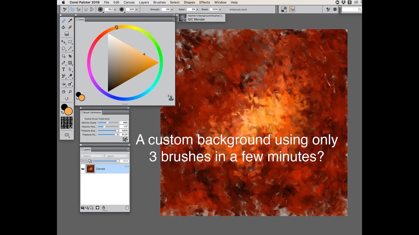Open the Layers panel options menu

tap(128, 149)
